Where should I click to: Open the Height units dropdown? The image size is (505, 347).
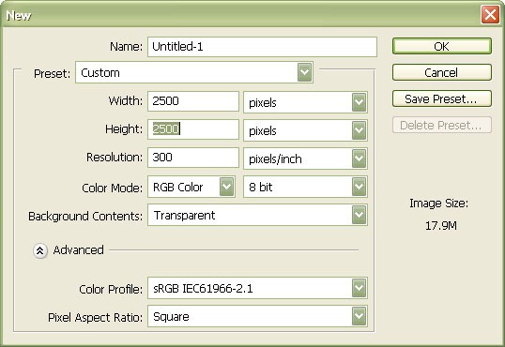(305, 130)
